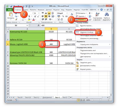The image size is (118, 107).
Task: Toggle center horizontal alignment
Action: (x=46, y=16)
